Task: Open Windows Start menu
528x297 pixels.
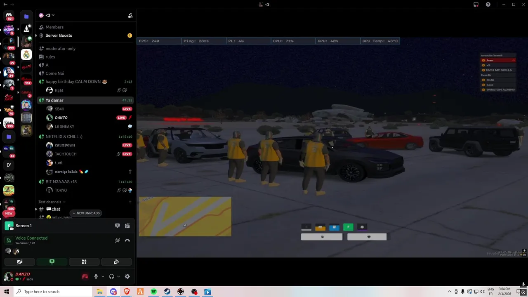Action: tap(7, 292)
